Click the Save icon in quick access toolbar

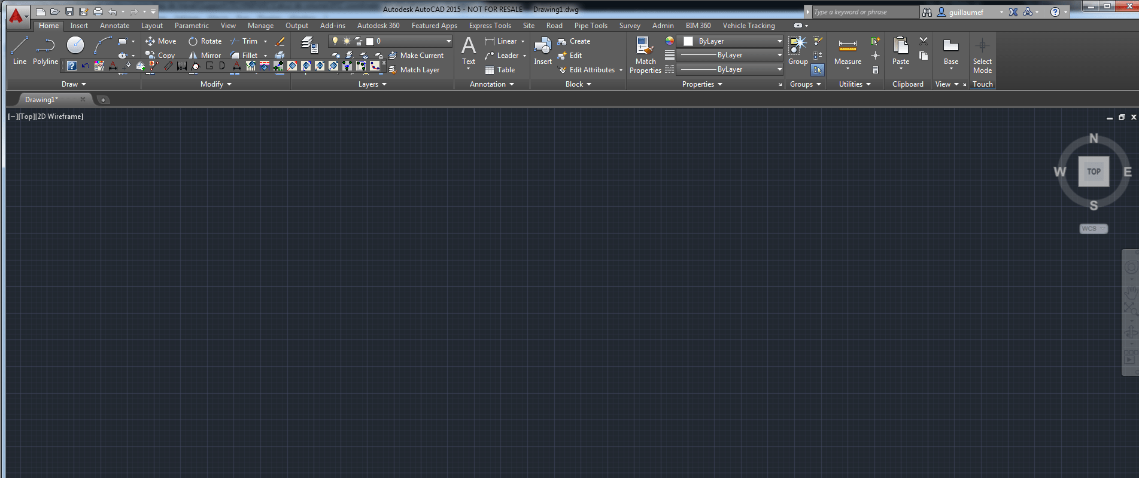[69, 11]
